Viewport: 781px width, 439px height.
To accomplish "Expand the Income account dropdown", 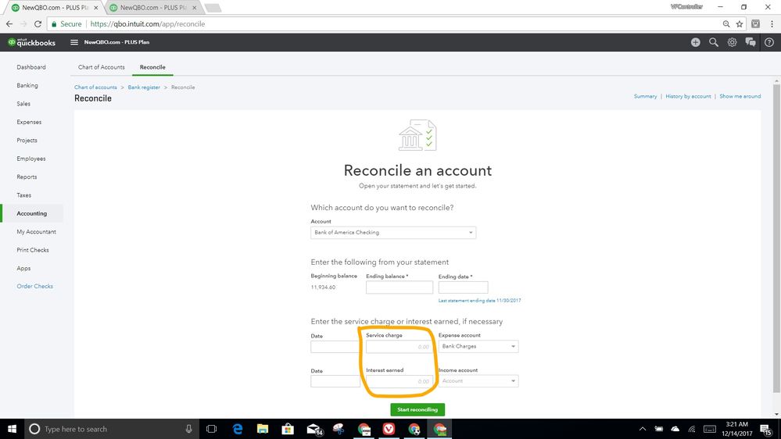I will 478,380.
